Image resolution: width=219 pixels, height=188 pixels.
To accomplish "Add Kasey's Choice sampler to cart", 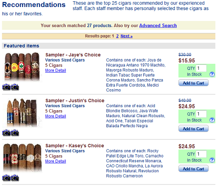I will (x=194, y=169).
